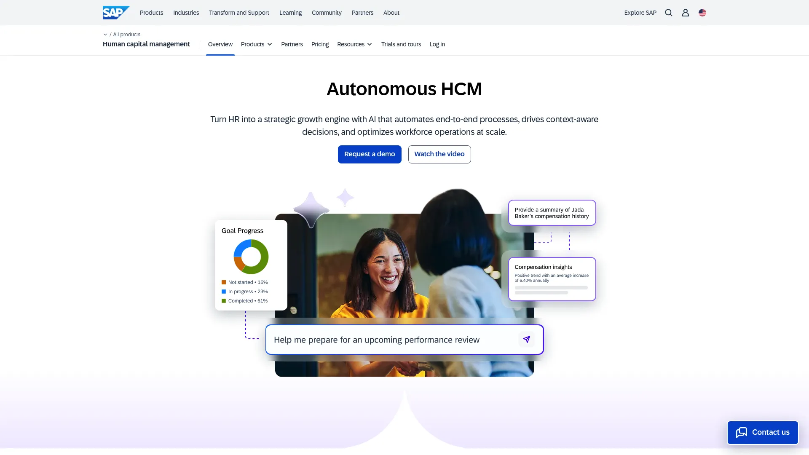Click Log in link
The image size is (809, 455).
pyautogui.click(x=437, y=44)
